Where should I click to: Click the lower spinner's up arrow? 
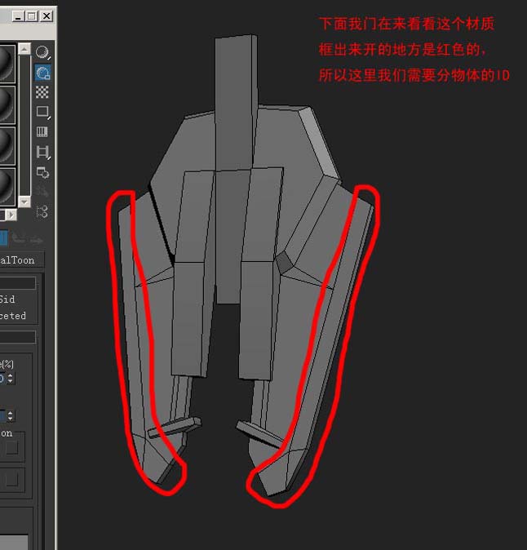tap(11, 413)
